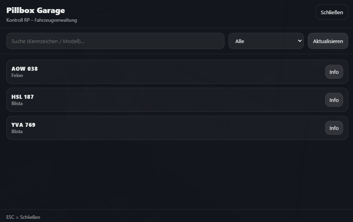The width and height of the screenshot is (353, 222).
Task: Expand the filter using the chevron arrow
Action: point(299,41)
